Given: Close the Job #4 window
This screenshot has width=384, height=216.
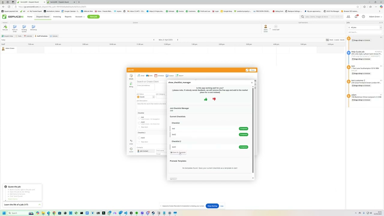Looking at the screenshot, I should [x=253, y=70].
